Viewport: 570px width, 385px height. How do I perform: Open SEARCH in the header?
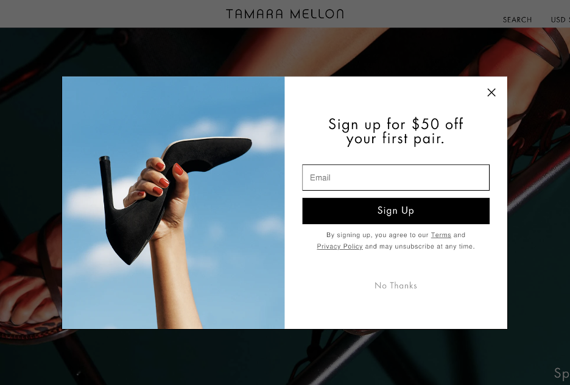tap(517, 19)
